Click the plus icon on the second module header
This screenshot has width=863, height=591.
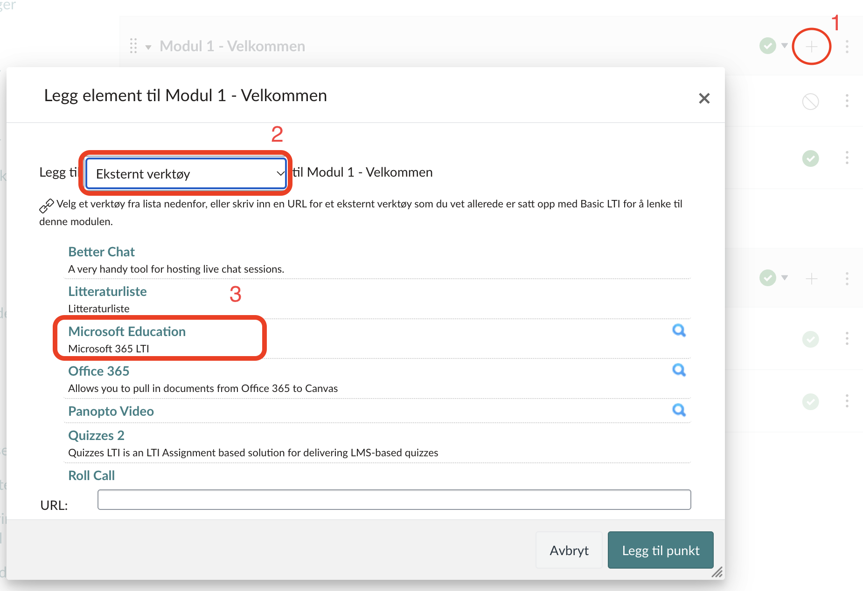tap(812, 279)
